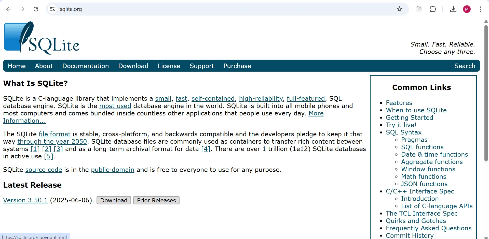Open the Download menu item
The height and width of the screenshot is (239, 489).
point(133,66)
